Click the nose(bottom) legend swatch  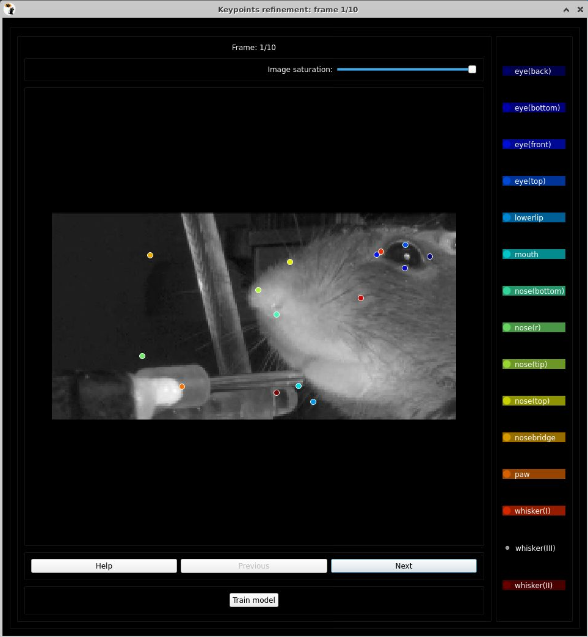[533, 291]
